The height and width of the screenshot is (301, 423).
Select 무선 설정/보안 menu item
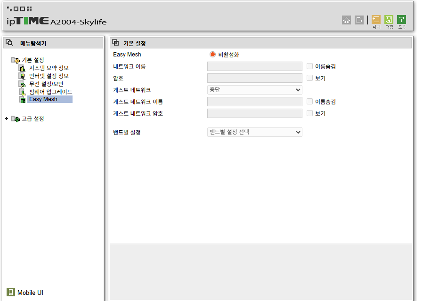46,84
